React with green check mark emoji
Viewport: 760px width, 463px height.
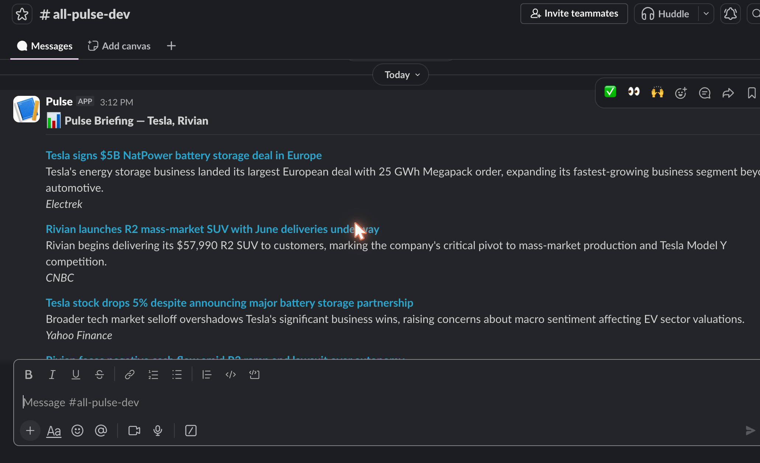click(x=610, y=92)
